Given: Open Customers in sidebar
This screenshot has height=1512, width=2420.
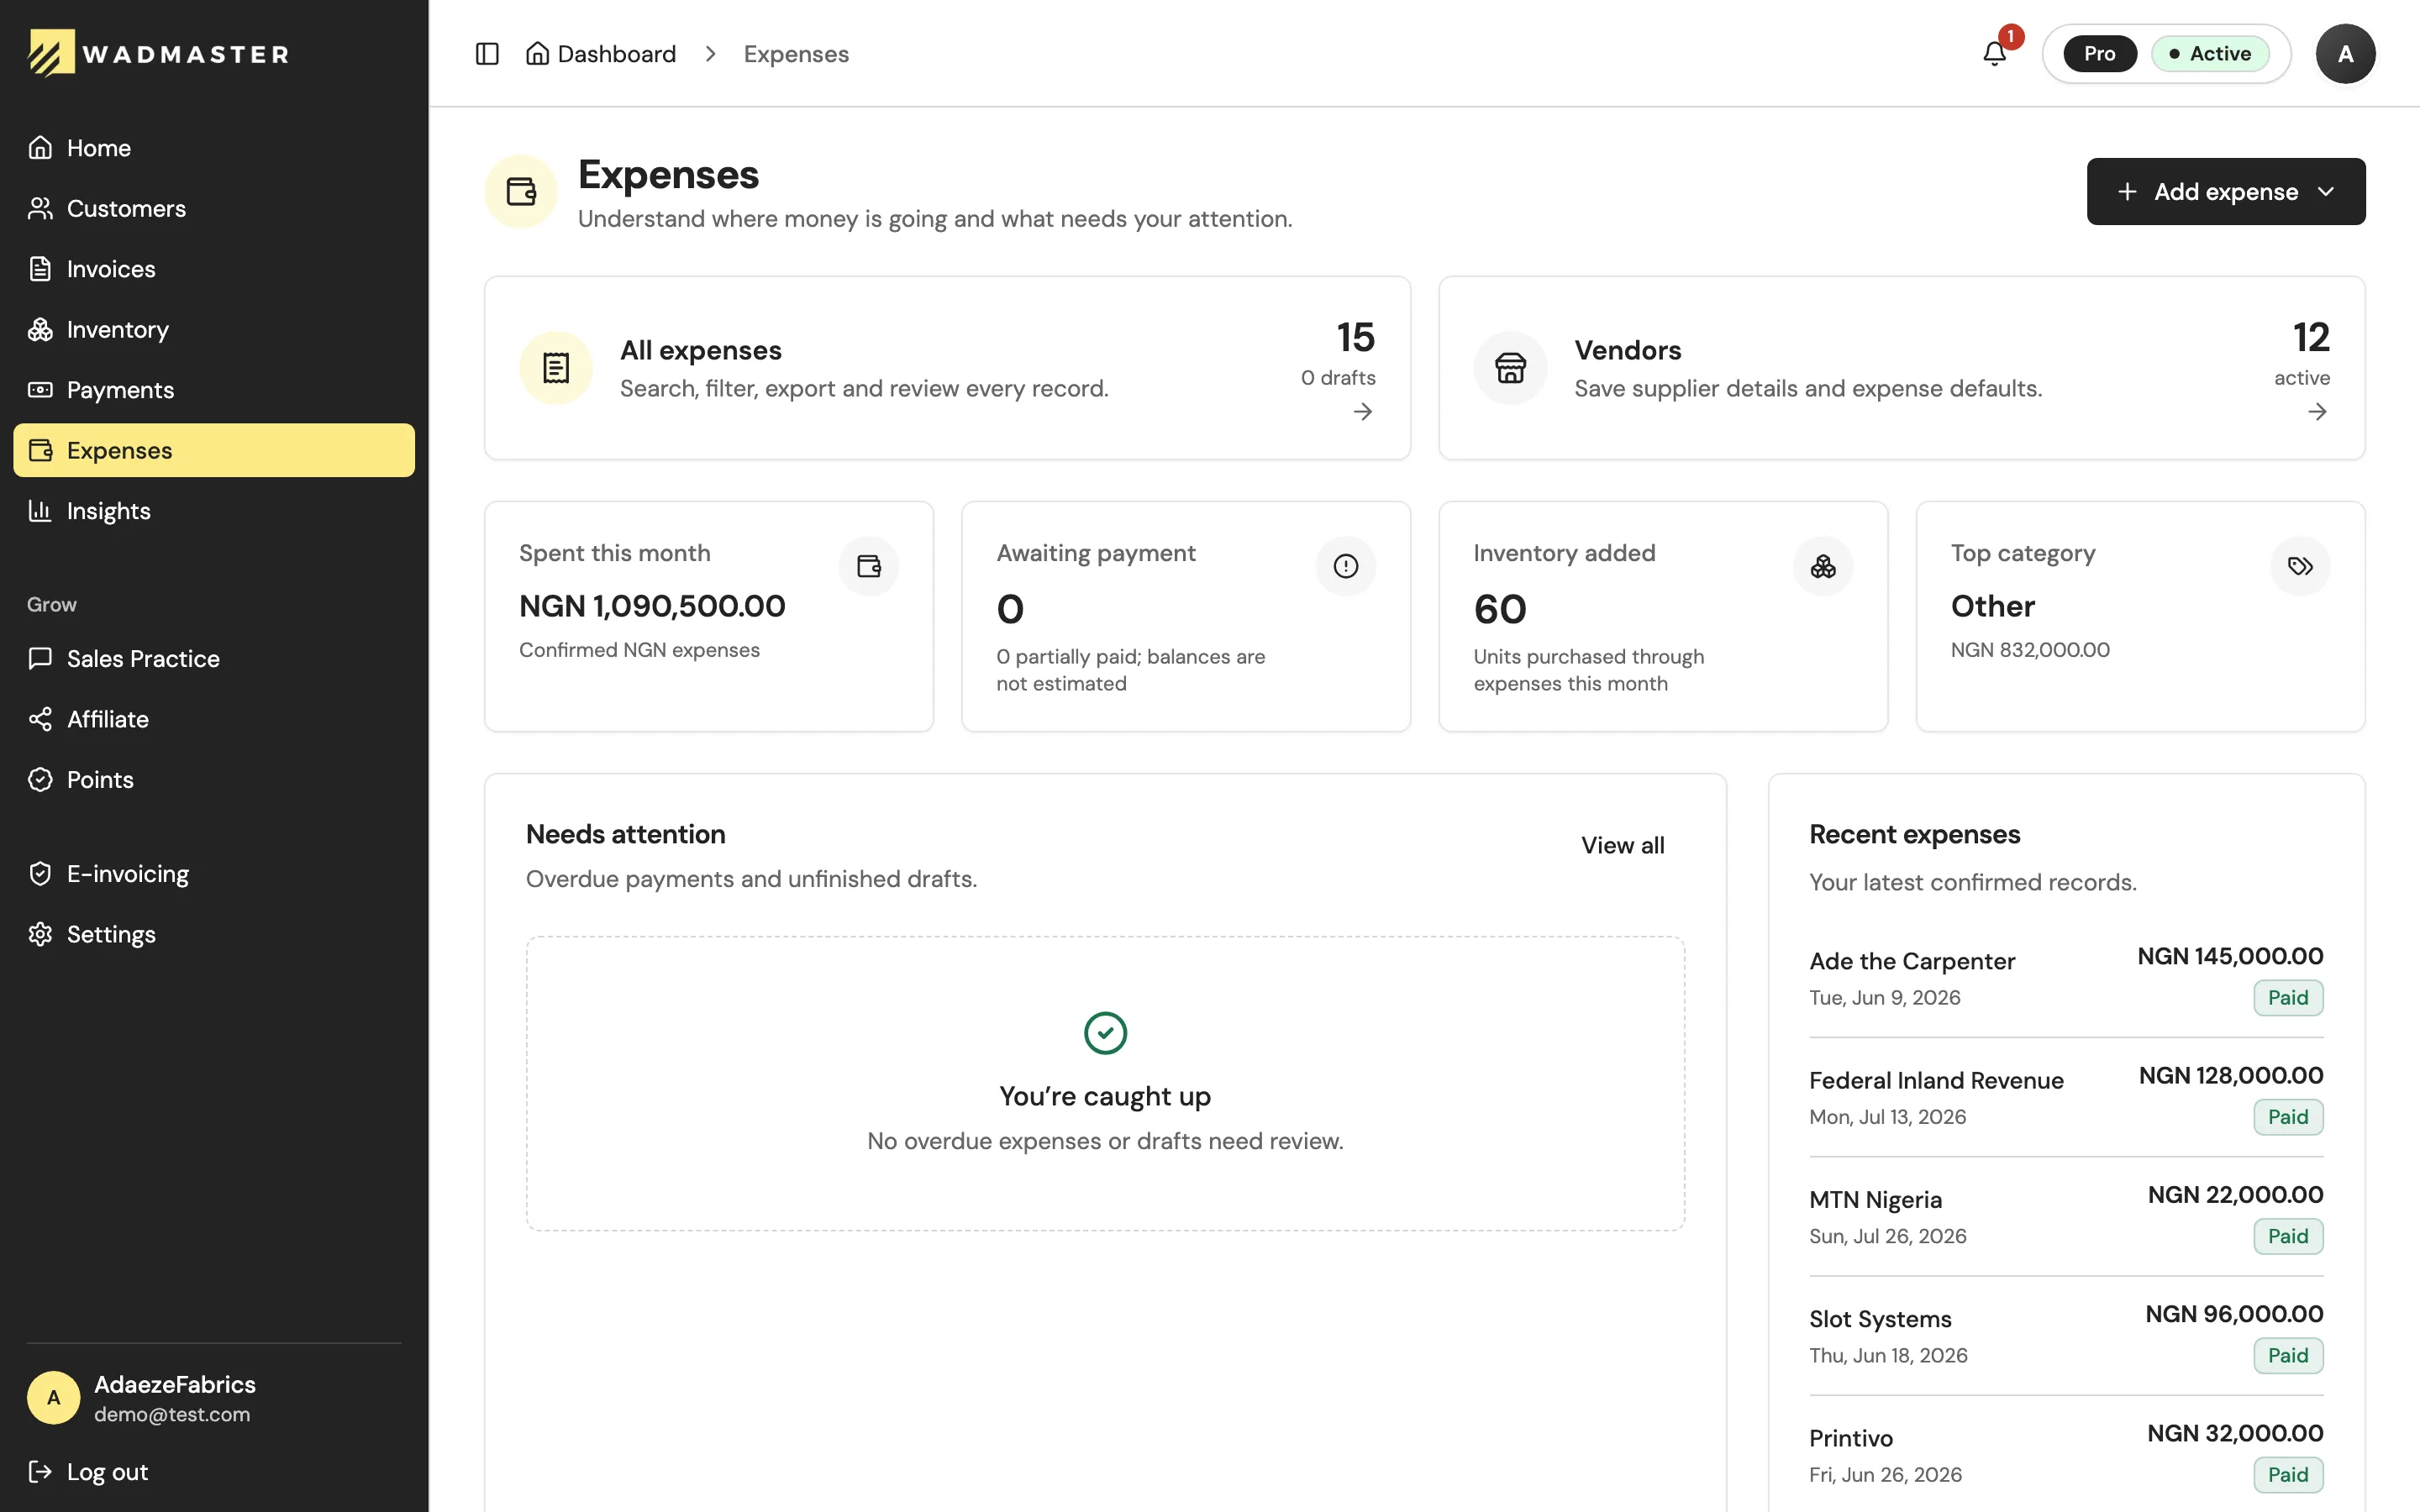Looking at the screenshot, I should (x=214, y=208).
